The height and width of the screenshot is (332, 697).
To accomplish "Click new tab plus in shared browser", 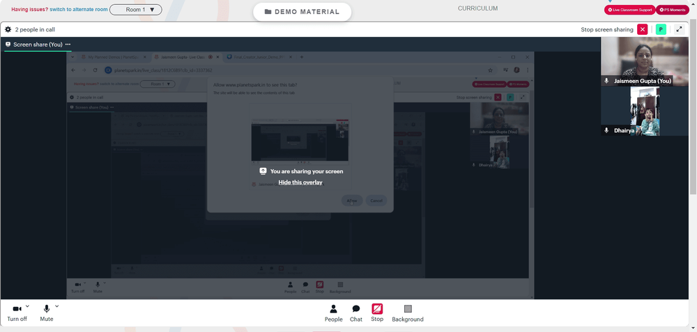I will [302, 57].
